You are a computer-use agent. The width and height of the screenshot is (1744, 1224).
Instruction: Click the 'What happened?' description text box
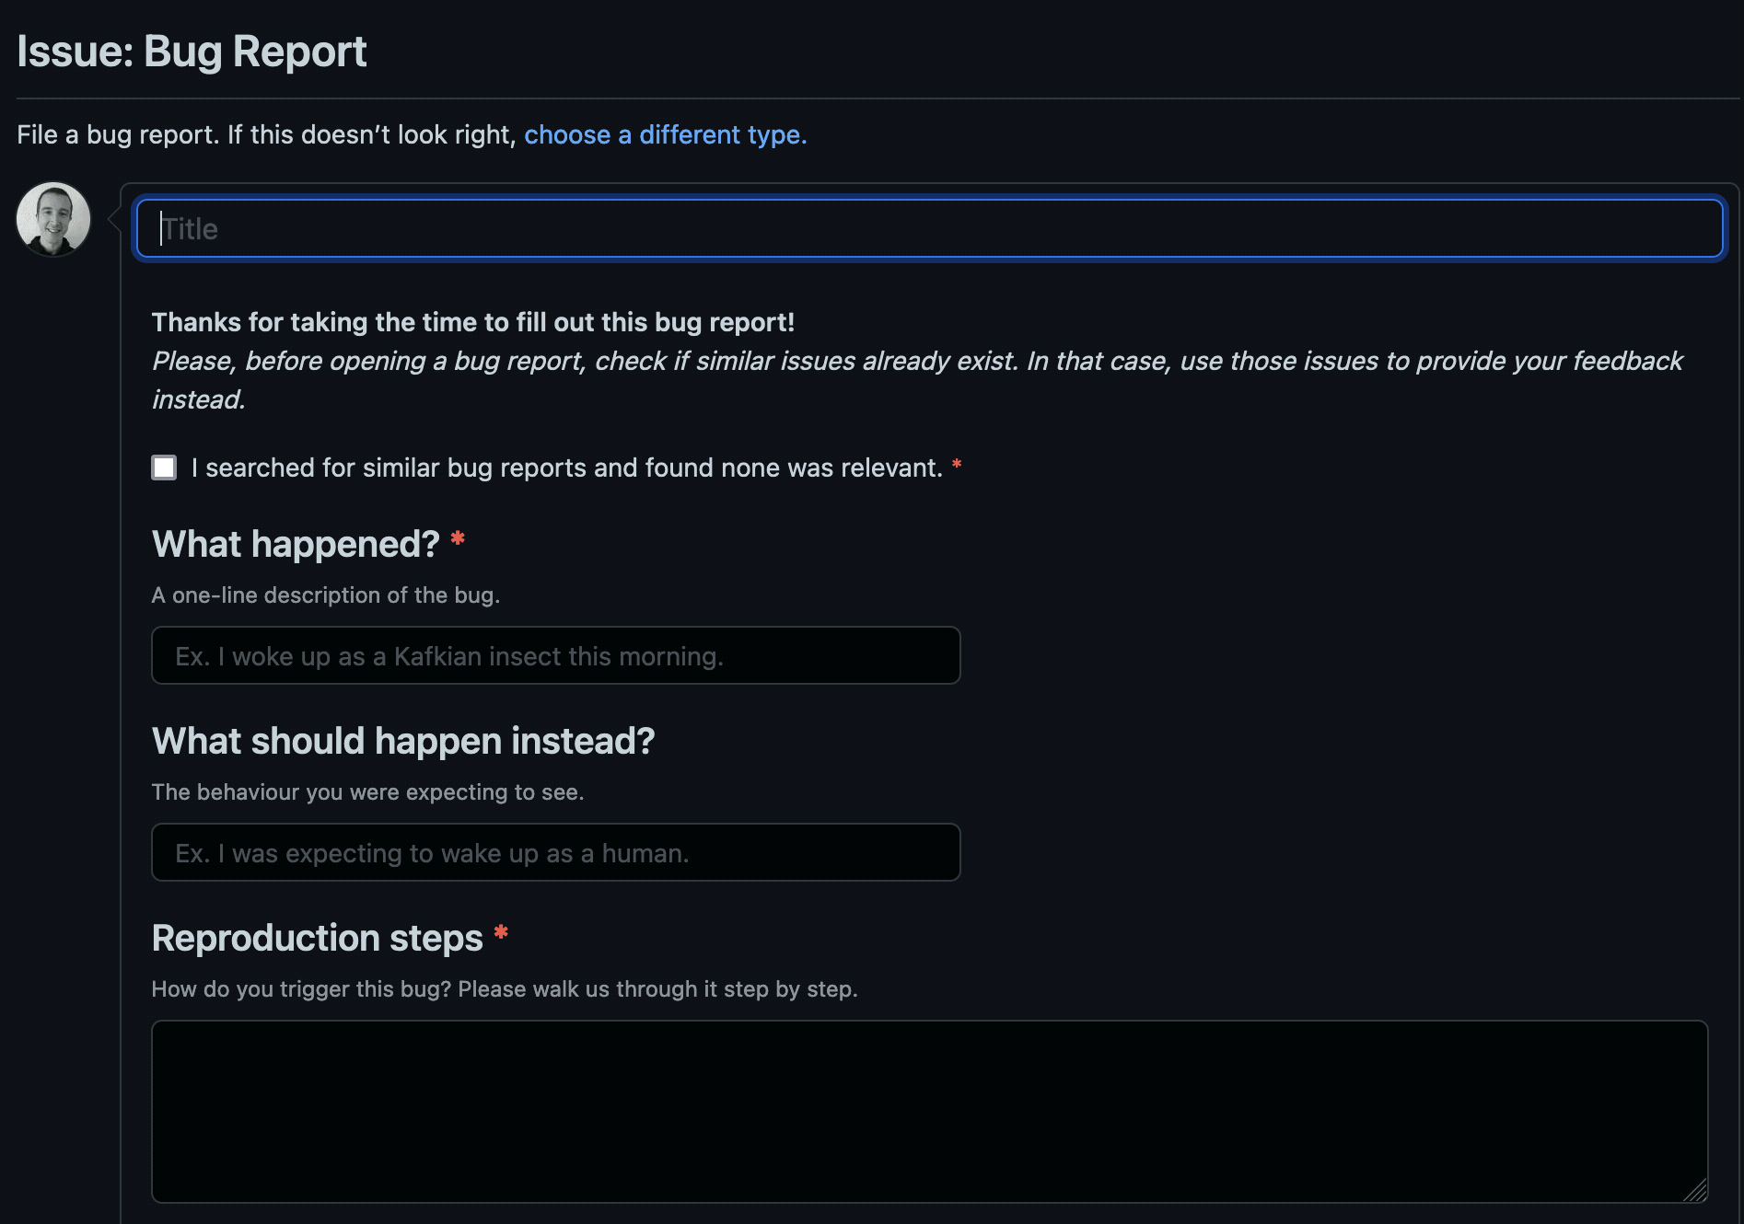pos(555,655)
